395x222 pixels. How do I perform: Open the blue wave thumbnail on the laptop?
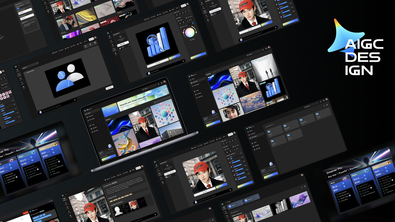click(119, 125)
